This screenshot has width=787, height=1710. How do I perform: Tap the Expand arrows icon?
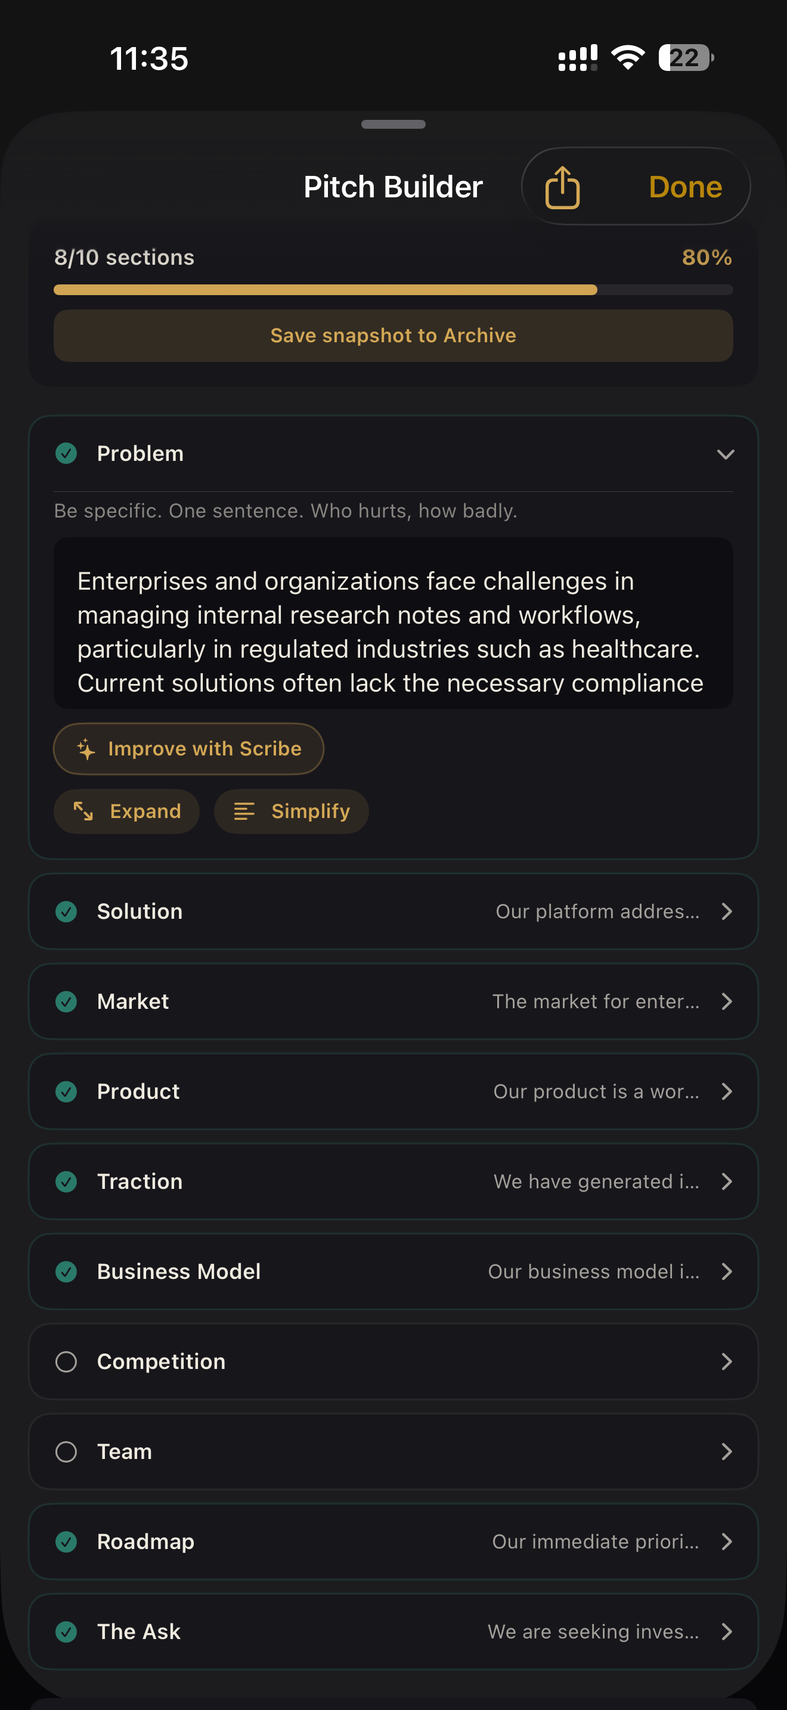tap(83, 811)
